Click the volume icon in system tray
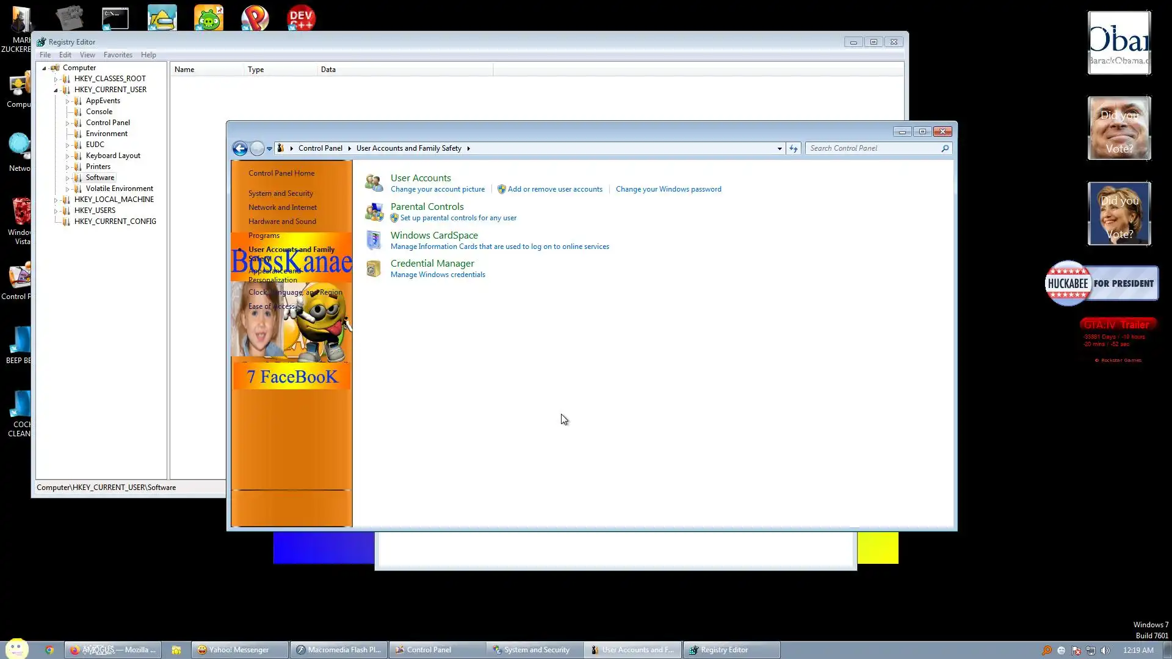1172x659 pixels. pos(1105,650)
